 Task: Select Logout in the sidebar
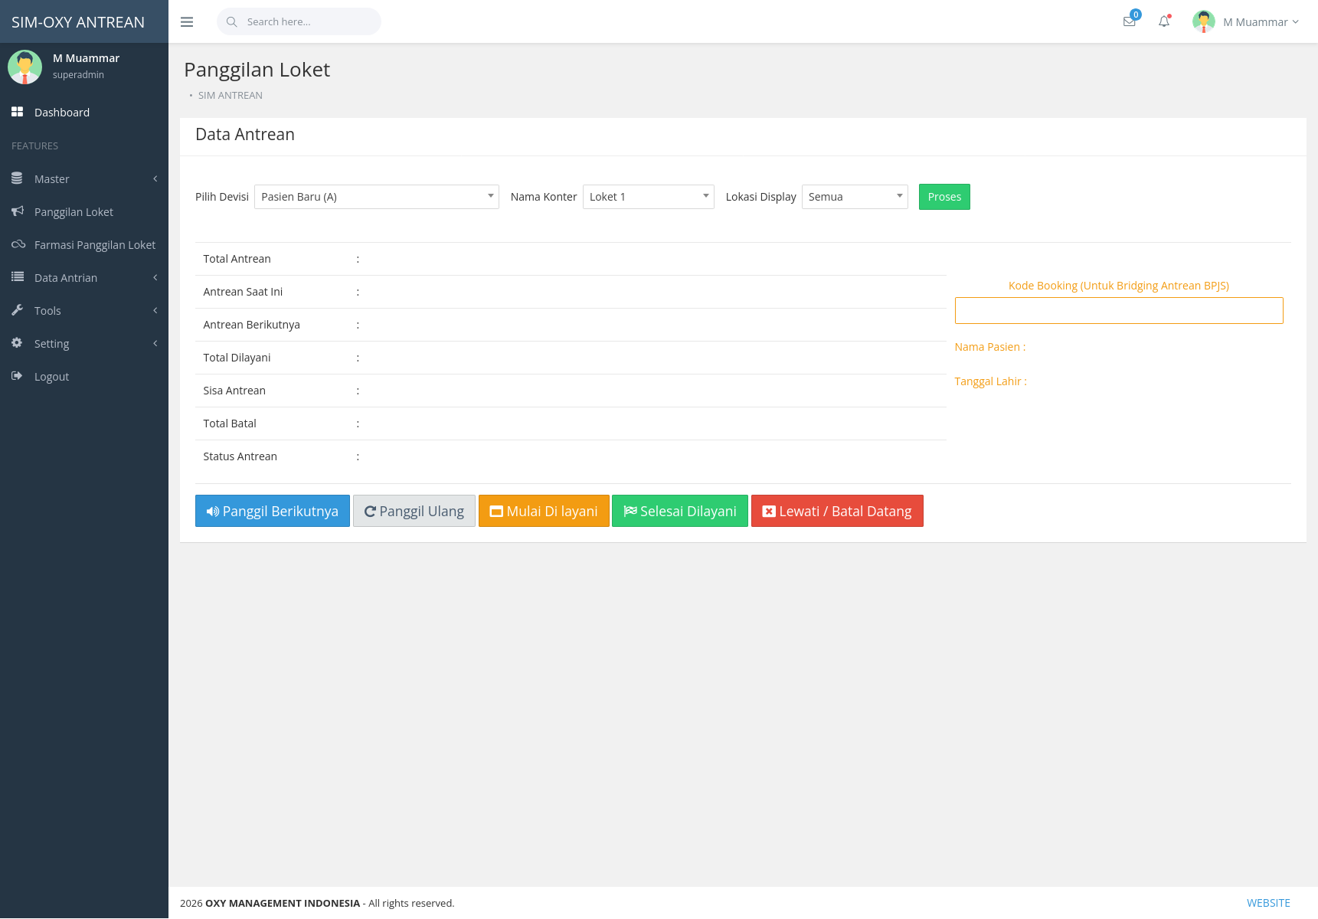pyautogui.click(x=84, y=377)
